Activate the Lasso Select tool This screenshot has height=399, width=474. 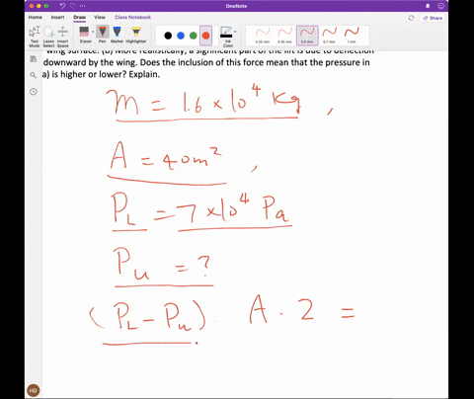(48, 37)
